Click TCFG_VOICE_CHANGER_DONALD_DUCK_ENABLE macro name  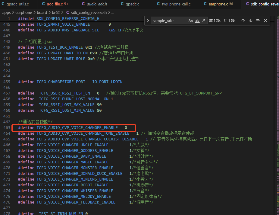(x=79, y=173)
